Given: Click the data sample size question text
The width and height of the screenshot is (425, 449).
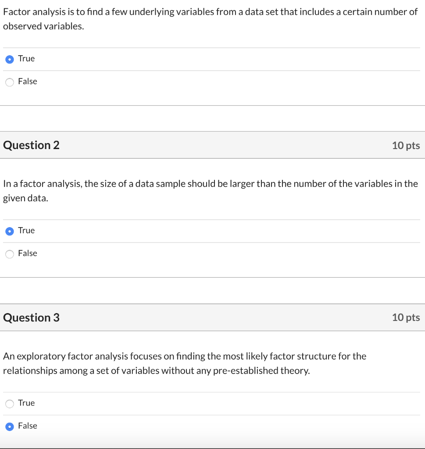Looking at the screenshot, I should pos(210,191).
